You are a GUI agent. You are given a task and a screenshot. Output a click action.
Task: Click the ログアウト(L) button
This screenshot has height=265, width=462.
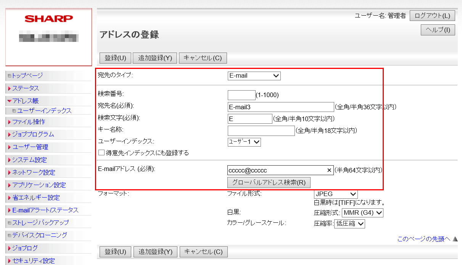pyautogui.click(x=432, y=16)
